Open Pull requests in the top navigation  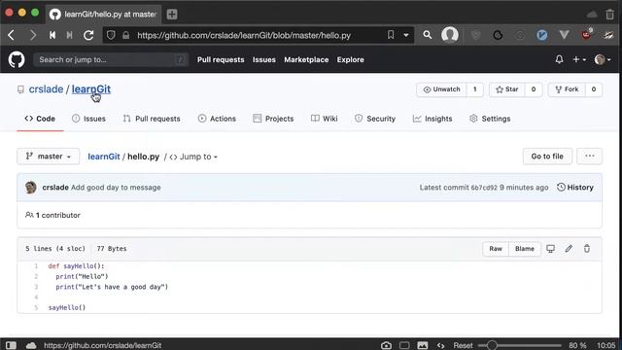(x=221, y=59)
